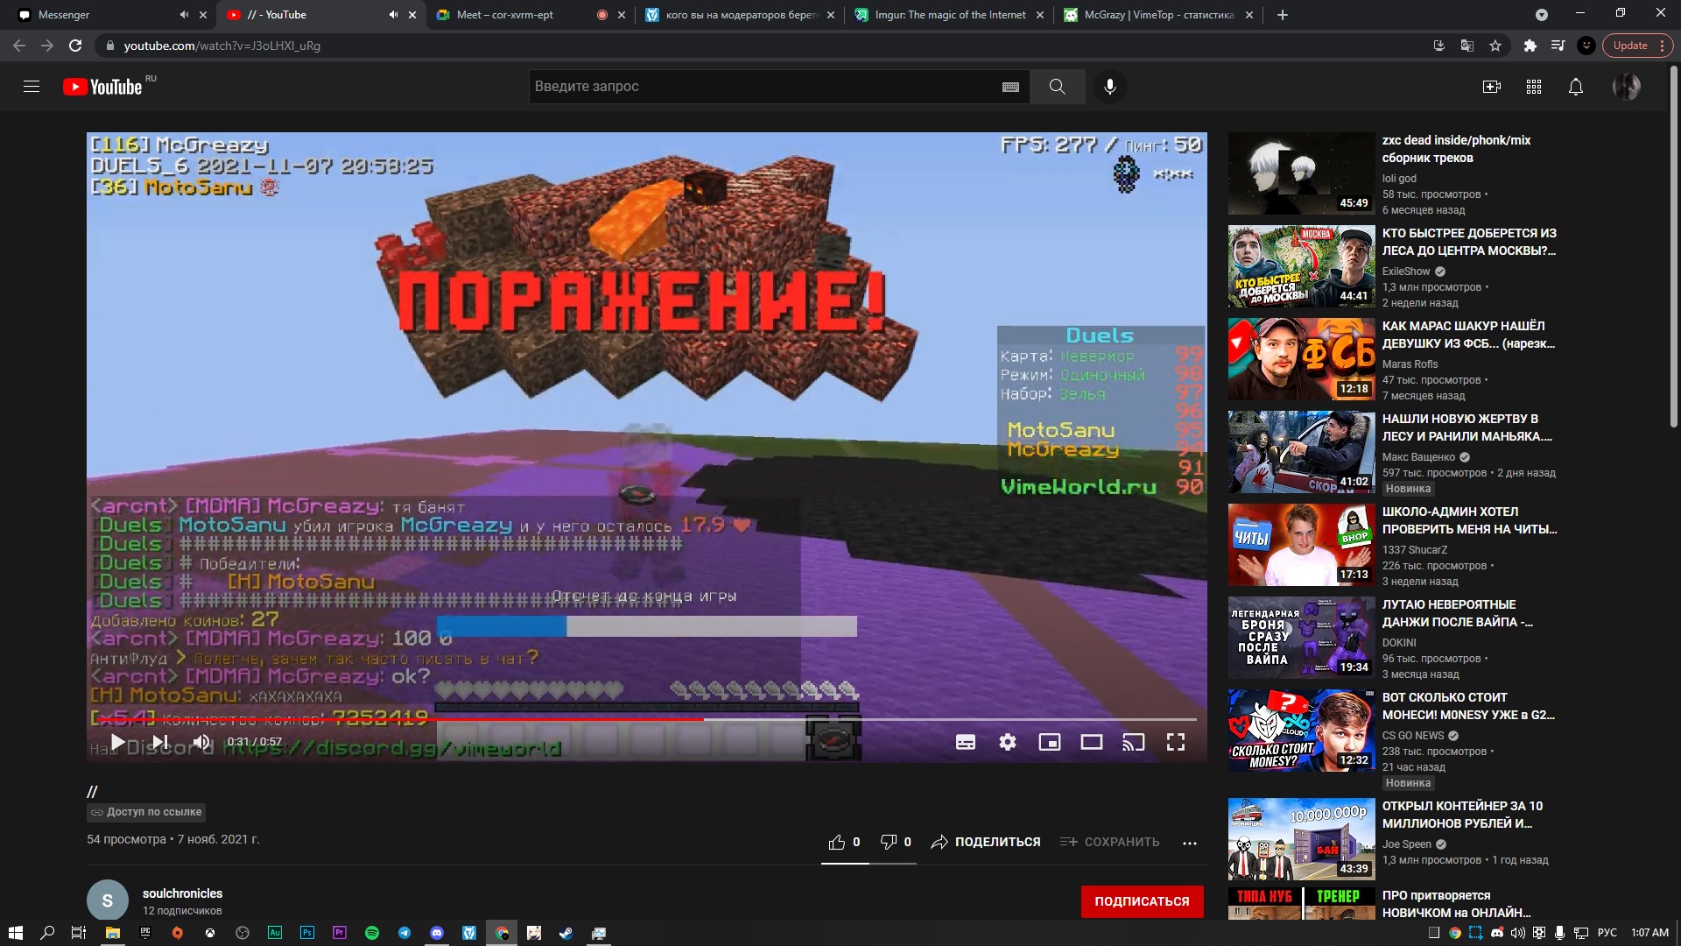Viewport: 1681px width, 946px height.
Task: Enter fullscreen video mode
Action: pos(1176,743)
